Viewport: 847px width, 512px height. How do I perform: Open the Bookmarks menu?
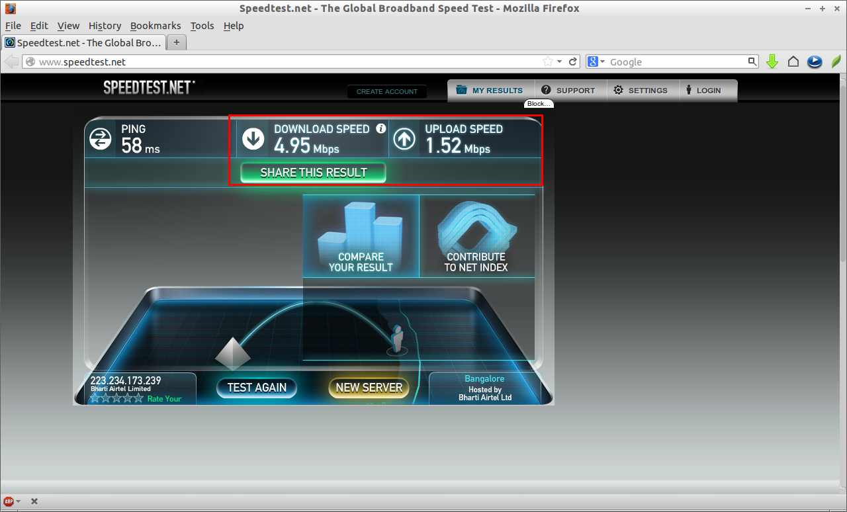point(156,26)
